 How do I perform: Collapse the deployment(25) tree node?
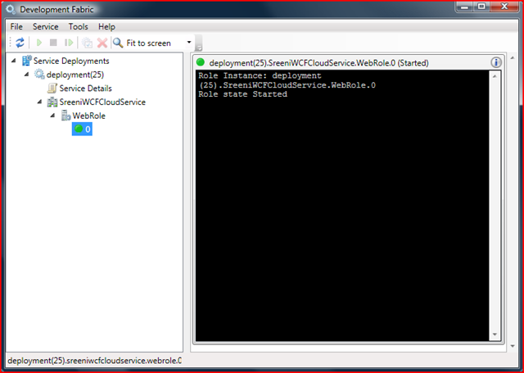click(x=27, y=74)
